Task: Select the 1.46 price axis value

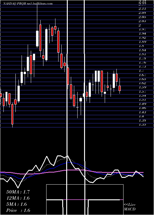Action: [x=142, y=108]
